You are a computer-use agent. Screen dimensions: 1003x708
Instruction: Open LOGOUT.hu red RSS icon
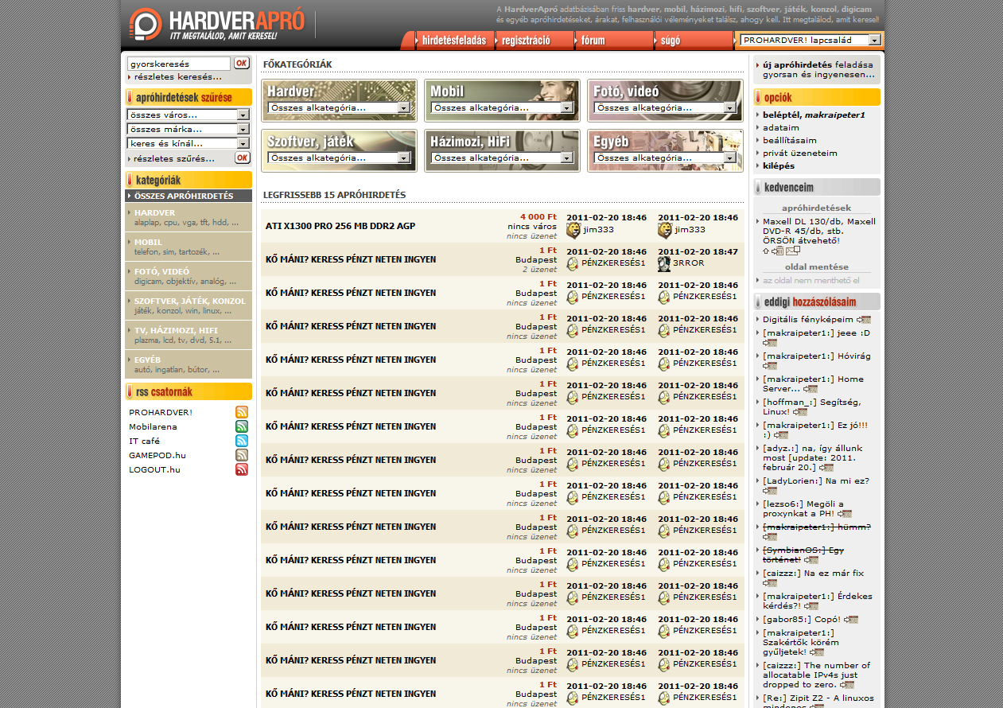[242, 469]
